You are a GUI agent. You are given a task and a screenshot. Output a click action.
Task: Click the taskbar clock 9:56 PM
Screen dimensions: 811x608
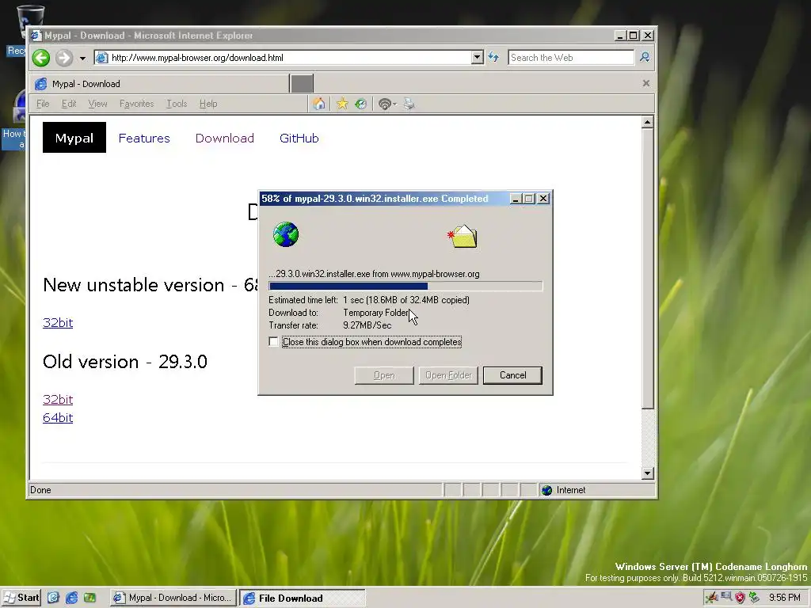(x=785, y=598)
